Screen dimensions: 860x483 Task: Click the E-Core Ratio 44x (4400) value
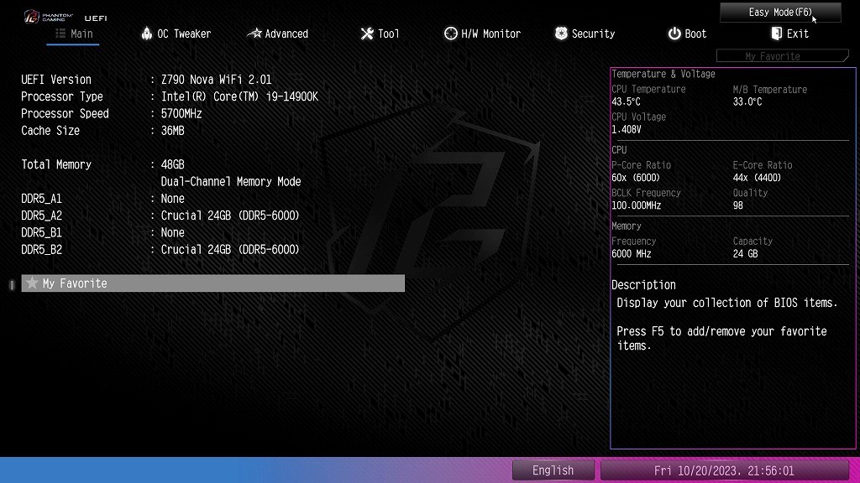(x=757, y=178)
